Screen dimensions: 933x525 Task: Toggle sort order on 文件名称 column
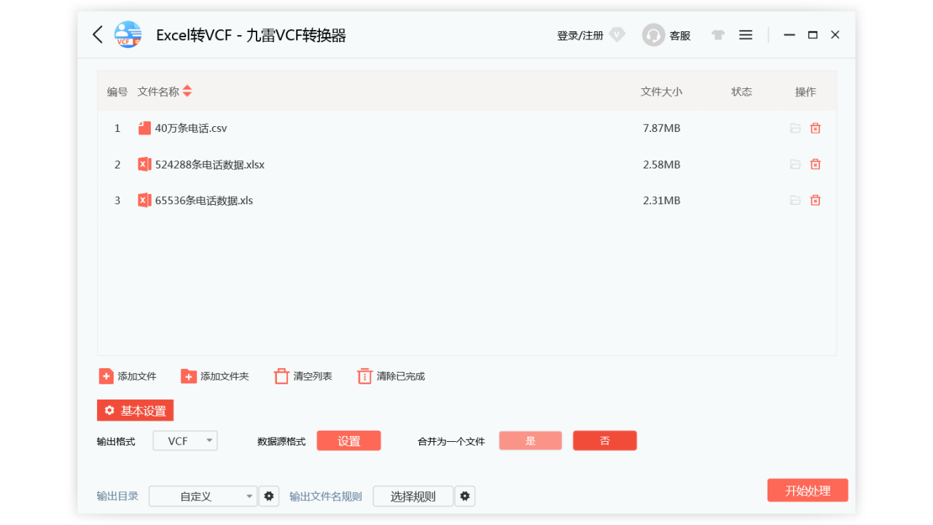(x=187, y=91)
